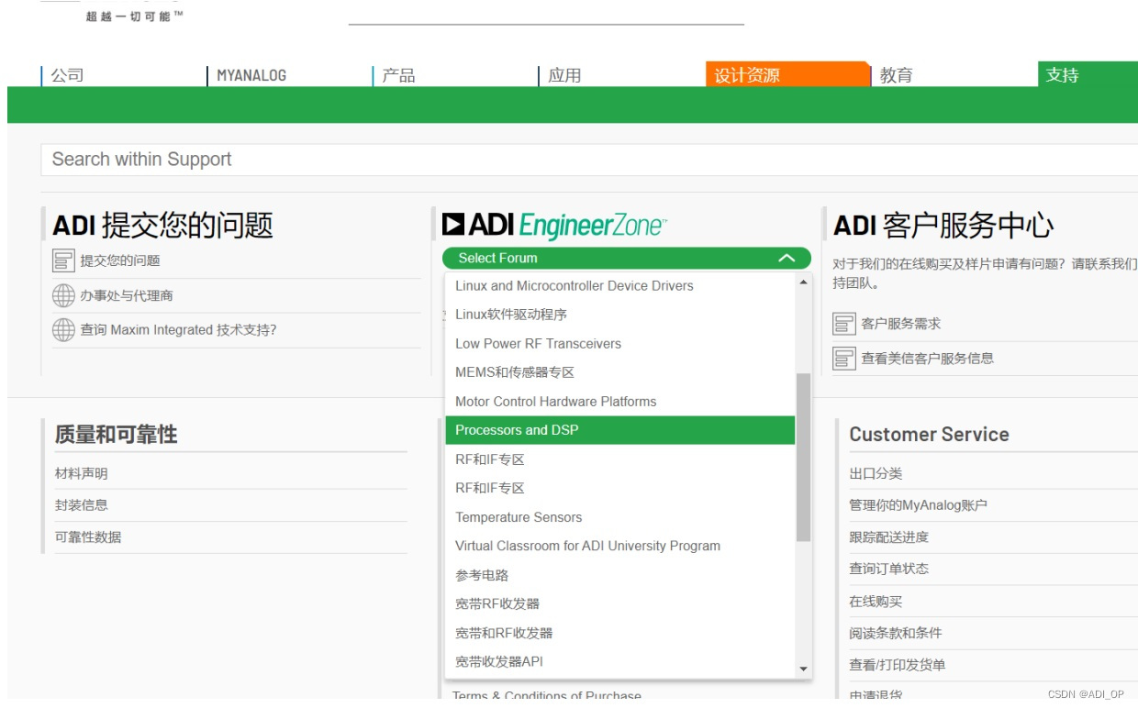This screenshot has width=1138, height=708.
Task: Open the 公司 menu tab
Action: tap(68, 75)
